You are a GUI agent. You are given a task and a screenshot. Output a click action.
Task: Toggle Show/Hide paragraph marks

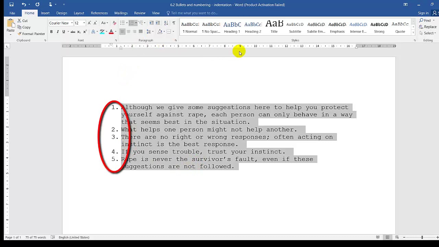(x=174, y=23)
